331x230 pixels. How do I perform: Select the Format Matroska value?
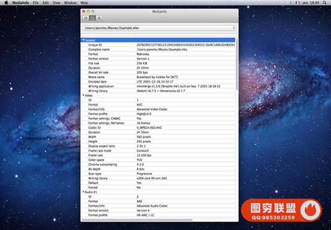point(143,54)
